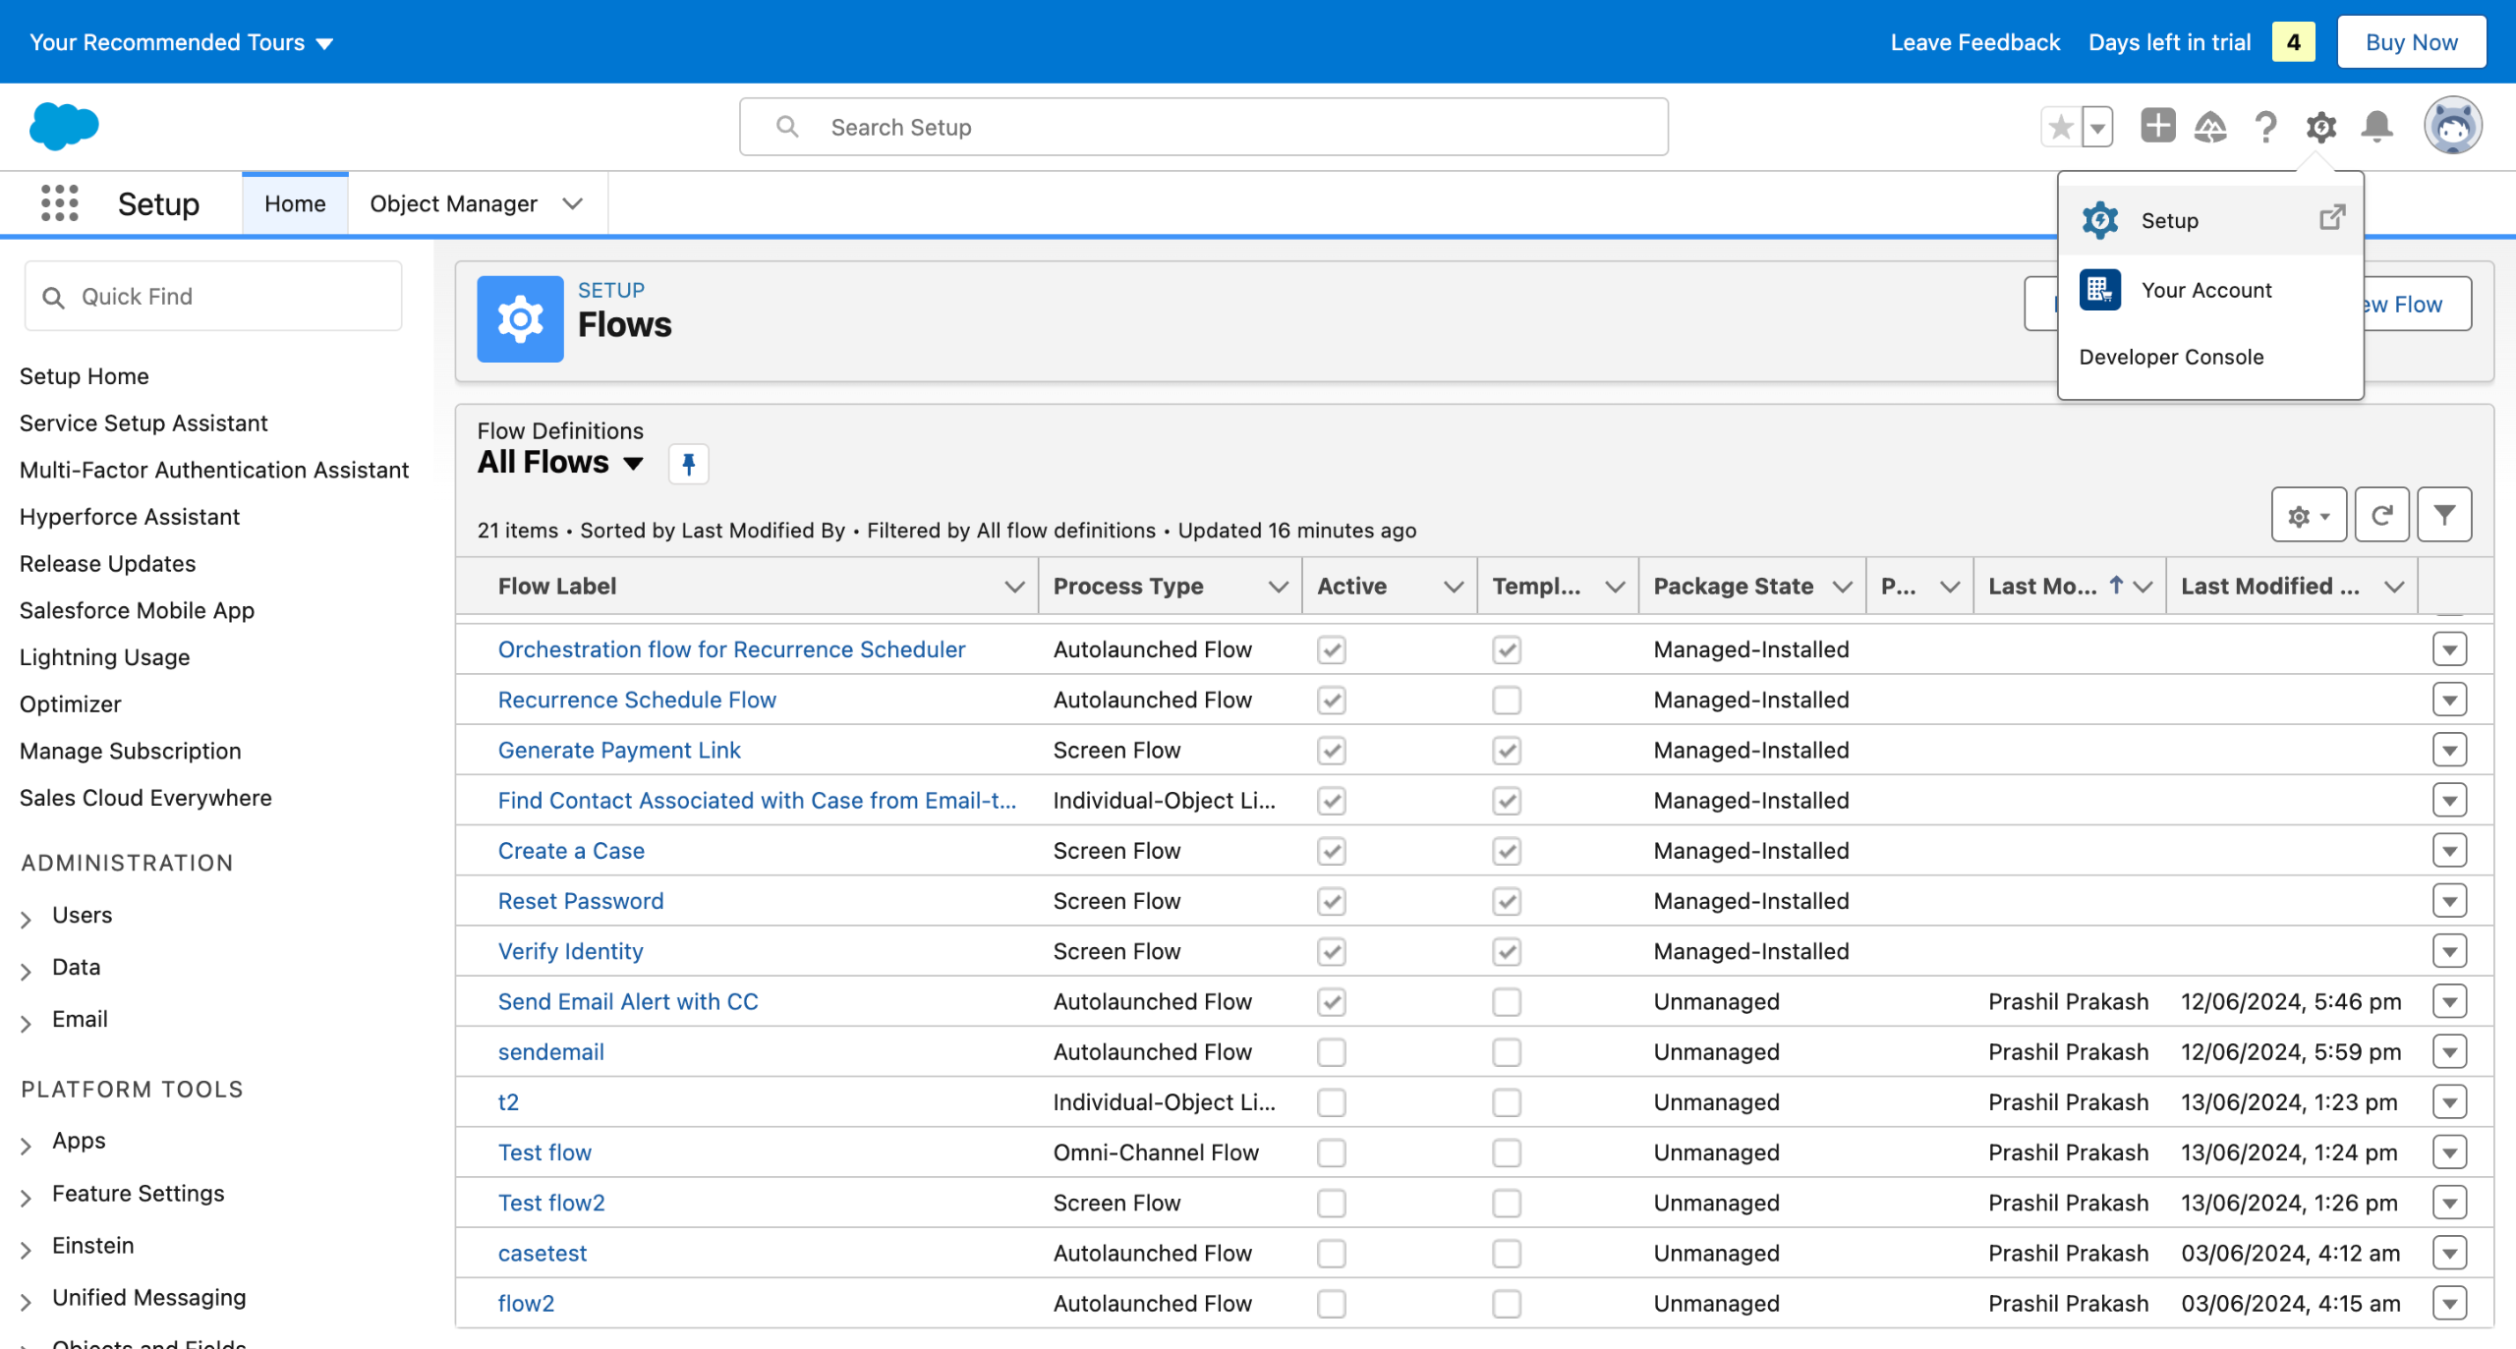Open the user profile avatar
Image resolution: width=2516 pixels, height=1349 pixels.
tap(2452, 126)
